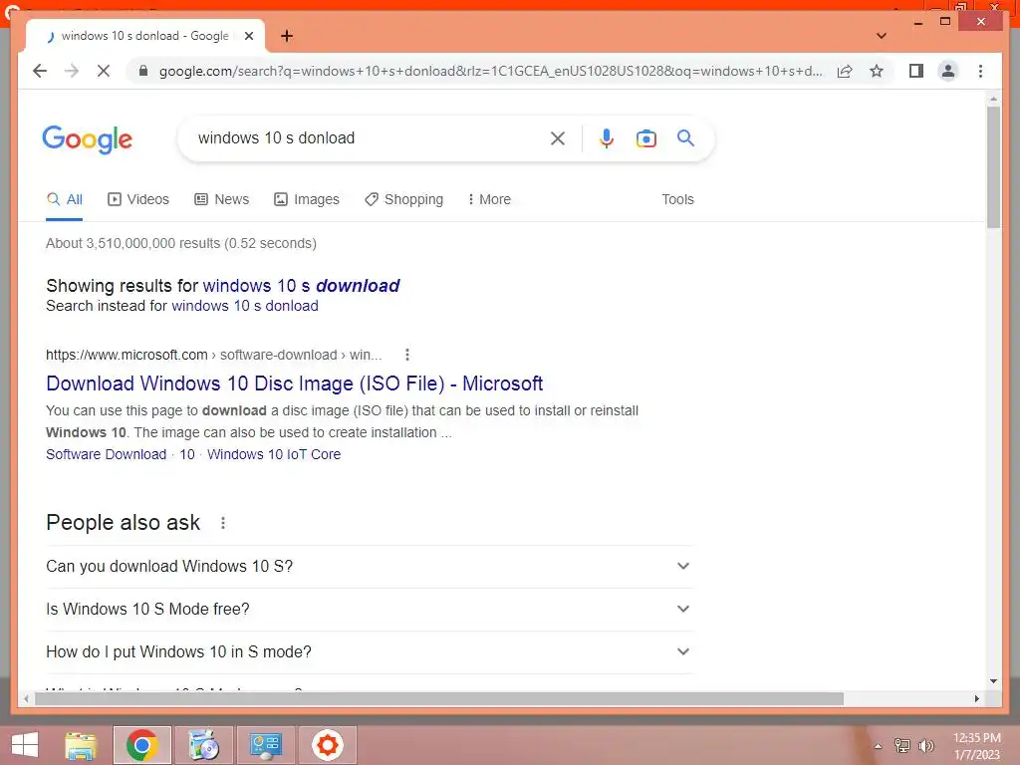Open the Chrome profile avatar
1020x765 pixels.
tap(948, 71)
